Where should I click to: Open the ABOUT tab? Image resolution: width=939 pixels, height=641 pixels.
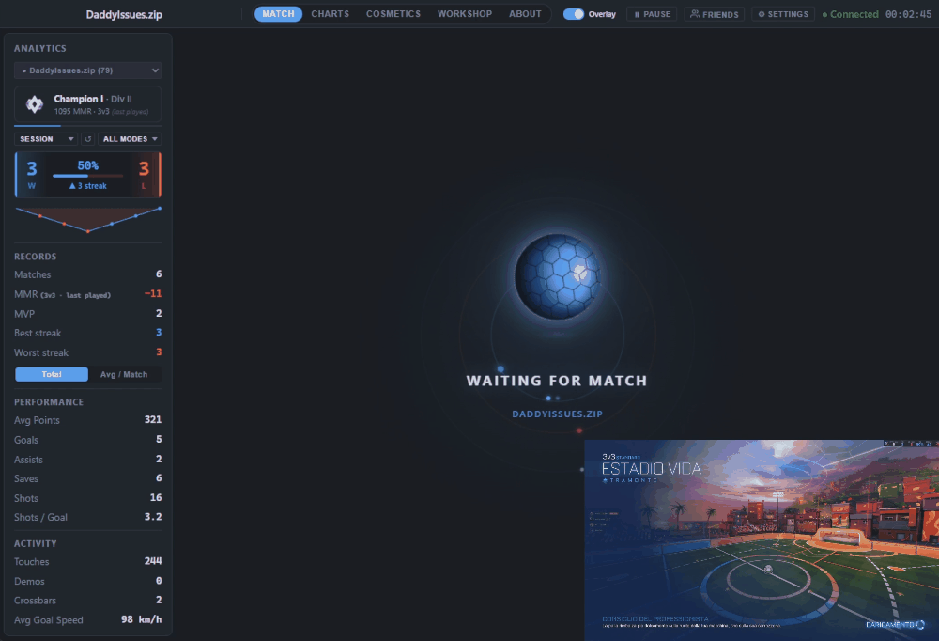click(x=525, y=14)
